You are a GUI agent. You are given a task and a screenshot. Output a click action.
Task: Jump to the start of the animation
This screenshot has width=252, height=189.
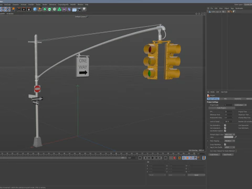140,158
